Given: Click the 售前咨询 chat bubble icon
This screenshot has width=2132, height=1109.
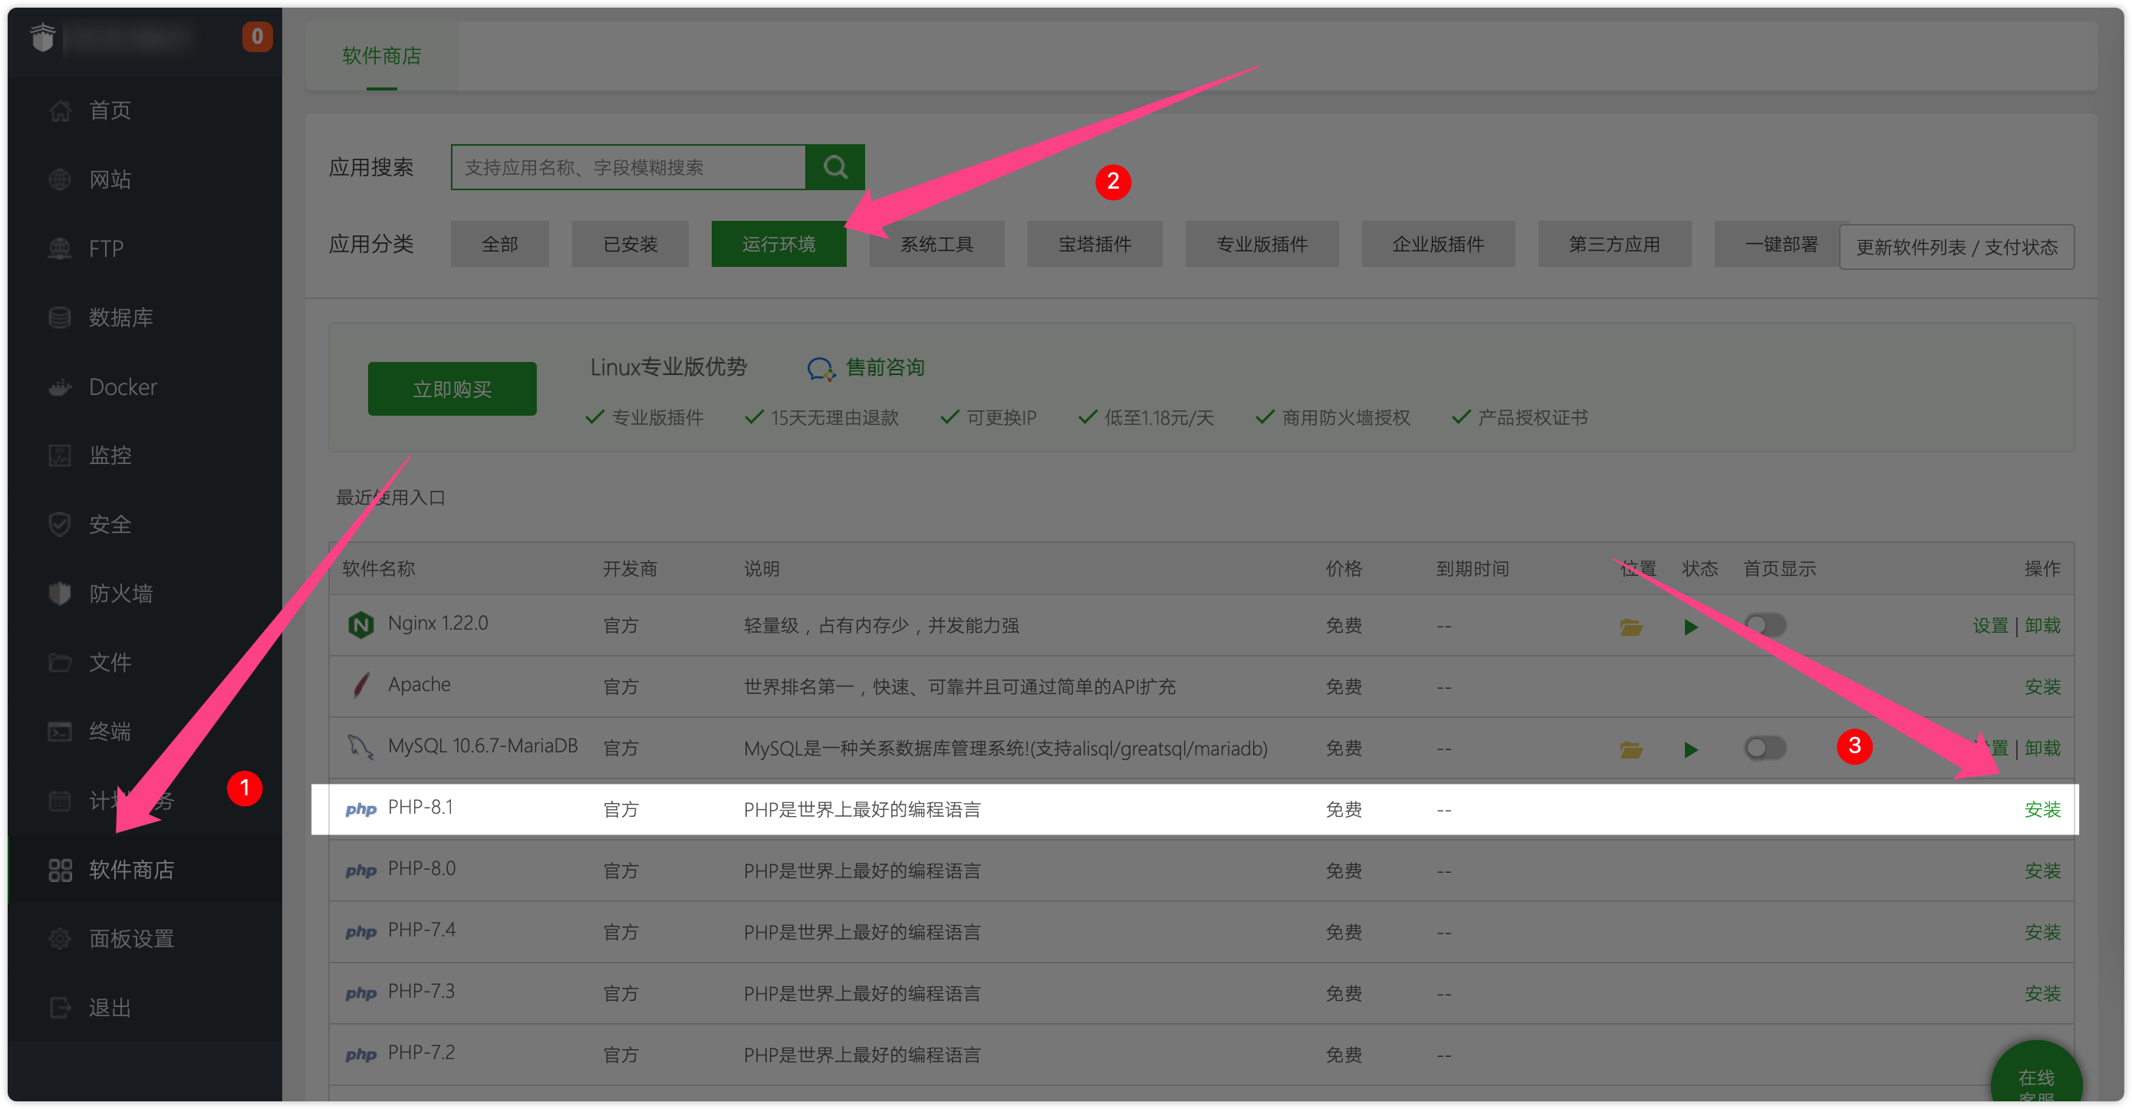Looking at the screenshot, I should tap(821, 369).
